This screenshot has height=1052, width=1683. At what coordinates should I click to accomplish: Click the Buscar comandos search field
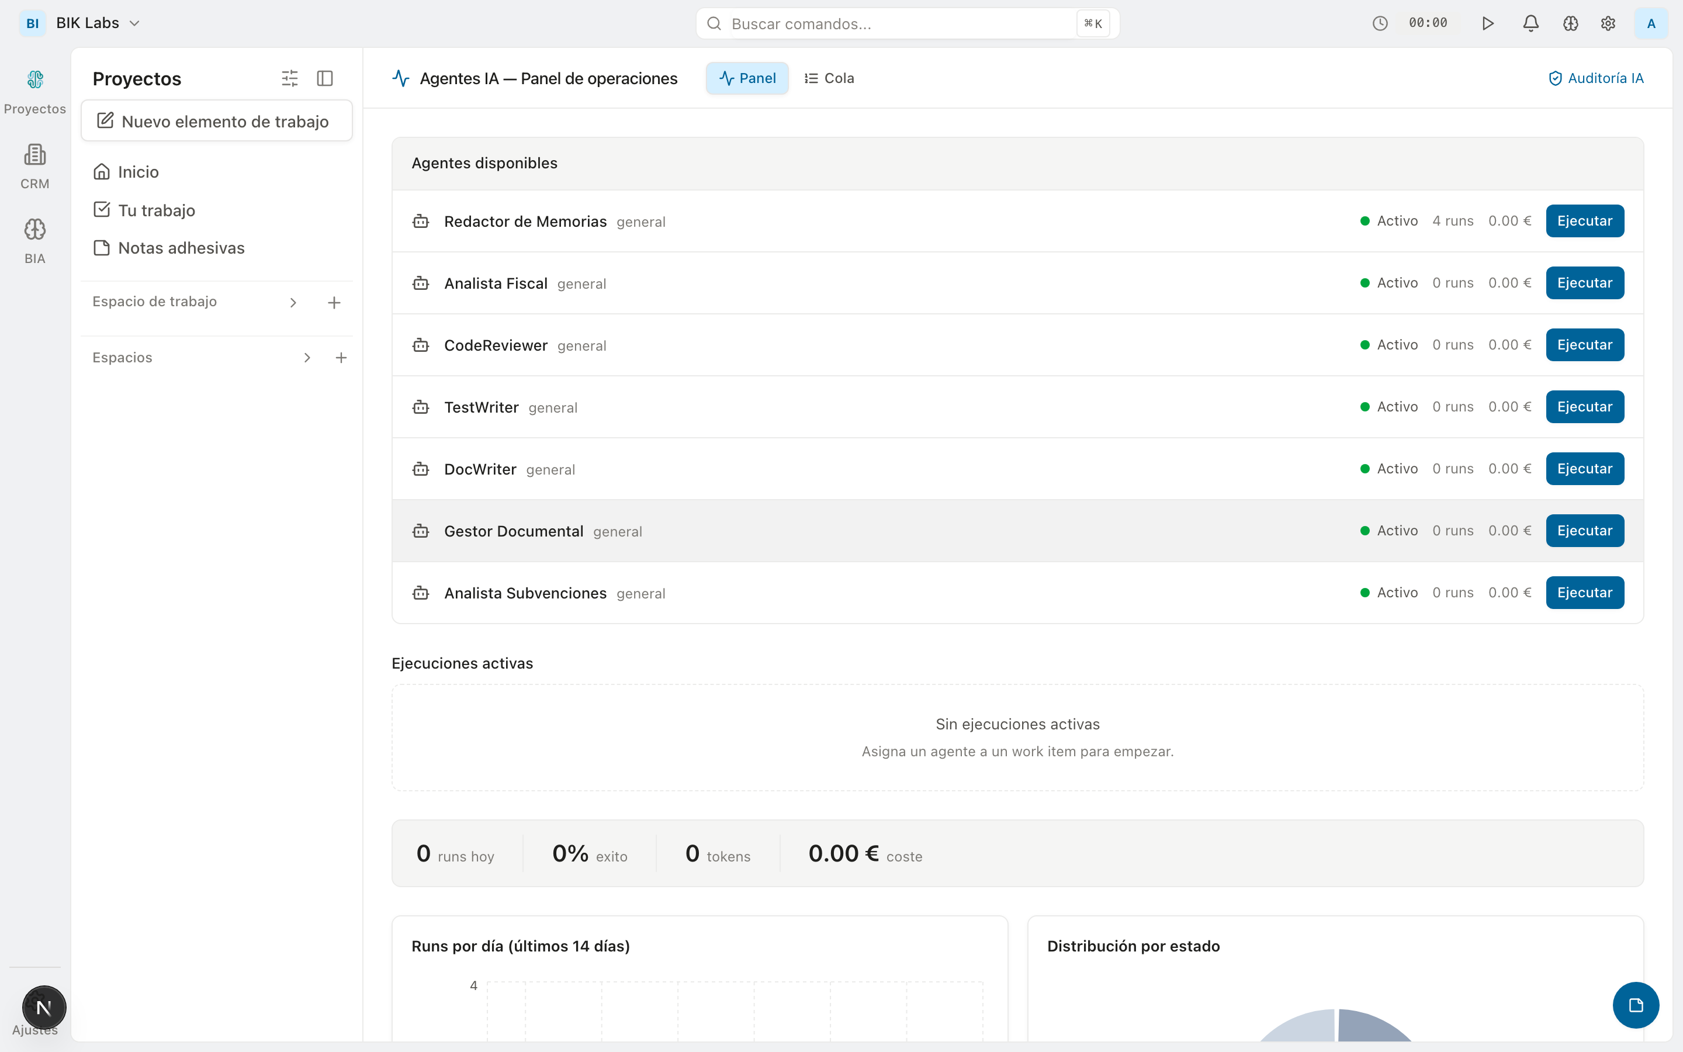(897, 23)
